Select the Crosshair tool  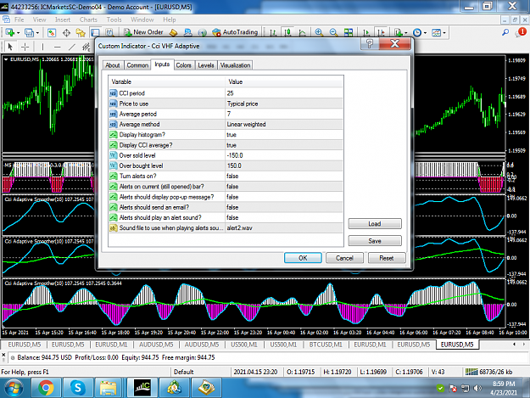(x=25, y=47)
